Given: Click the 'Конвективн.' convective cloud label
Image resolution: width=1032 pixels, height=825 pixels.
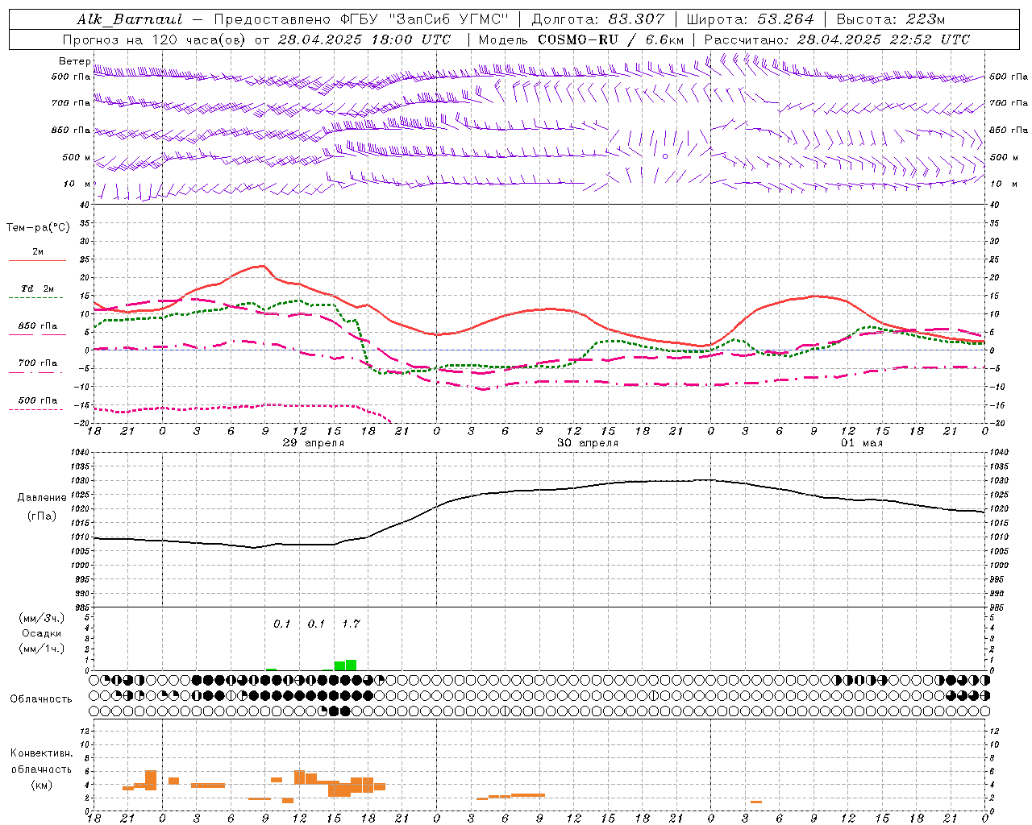Looking at the screenshot, I should click(x=41, y=753).
